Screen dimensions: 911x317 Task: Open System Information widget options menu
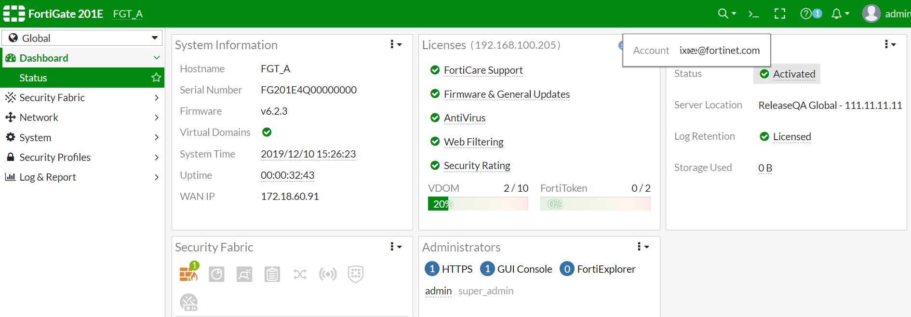click(396, 44)
